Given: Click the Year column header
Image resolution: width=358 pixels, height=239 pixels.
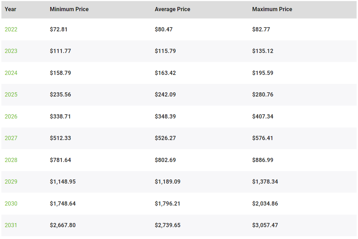Looking at the screenshot, I should (10, 9).
